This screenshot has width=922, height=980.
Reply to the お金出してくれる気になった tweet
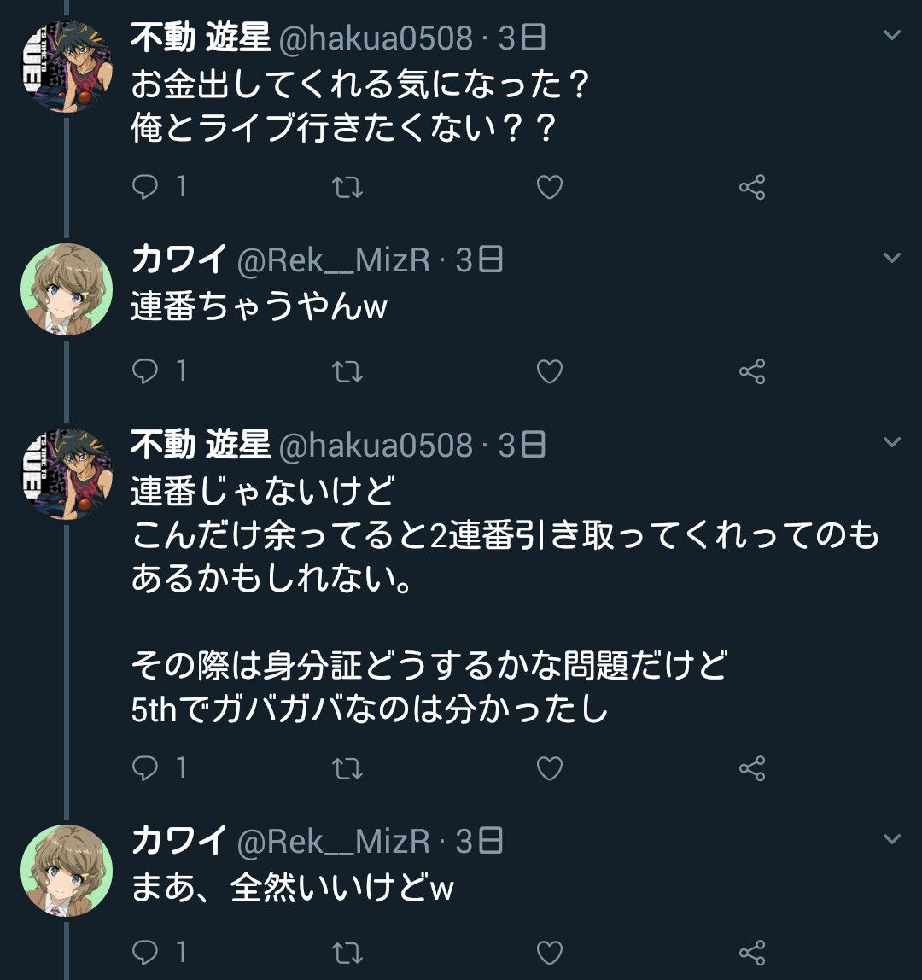point(146,187)
